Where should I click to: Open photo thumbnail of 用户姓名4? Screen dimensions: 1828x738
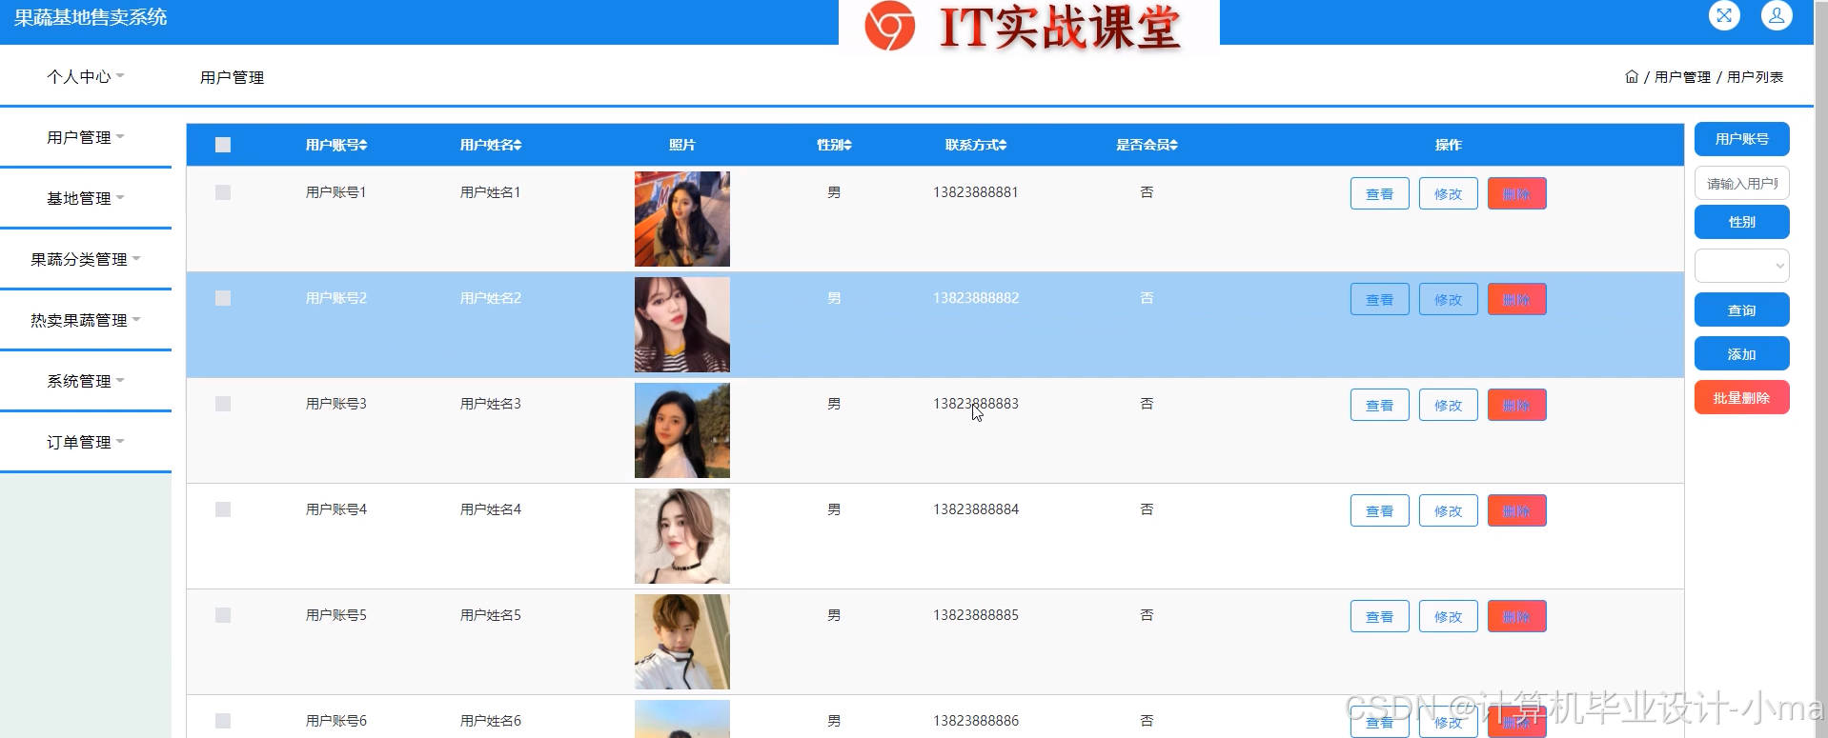click(682, 536)
